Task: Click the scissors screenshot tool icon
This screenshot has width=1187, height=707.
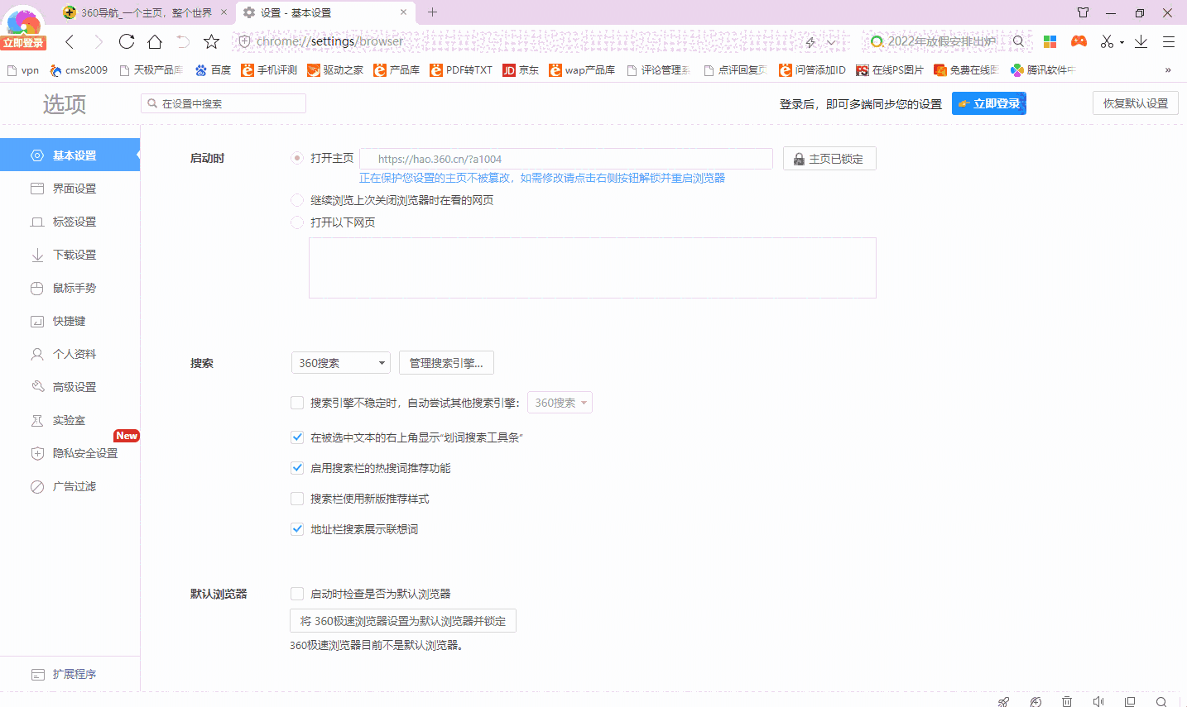Action: click(1107, 41)
